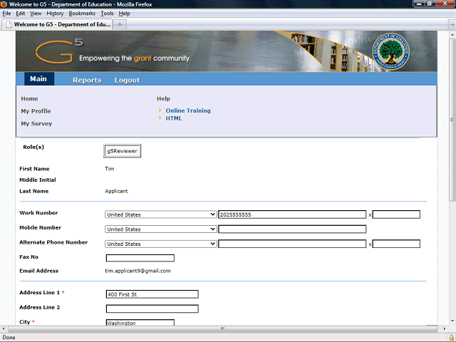The width and height of the screenshot is (456, 342).
Task: Click the Fax No input field
Action: [x=140, y=258]
